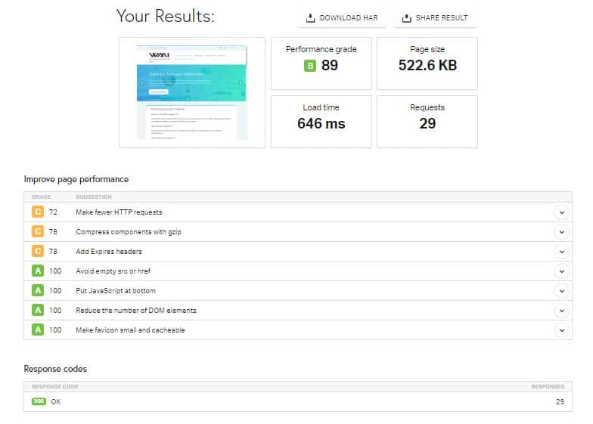Expand the Avoid empty src or href row

pos(561,271)
